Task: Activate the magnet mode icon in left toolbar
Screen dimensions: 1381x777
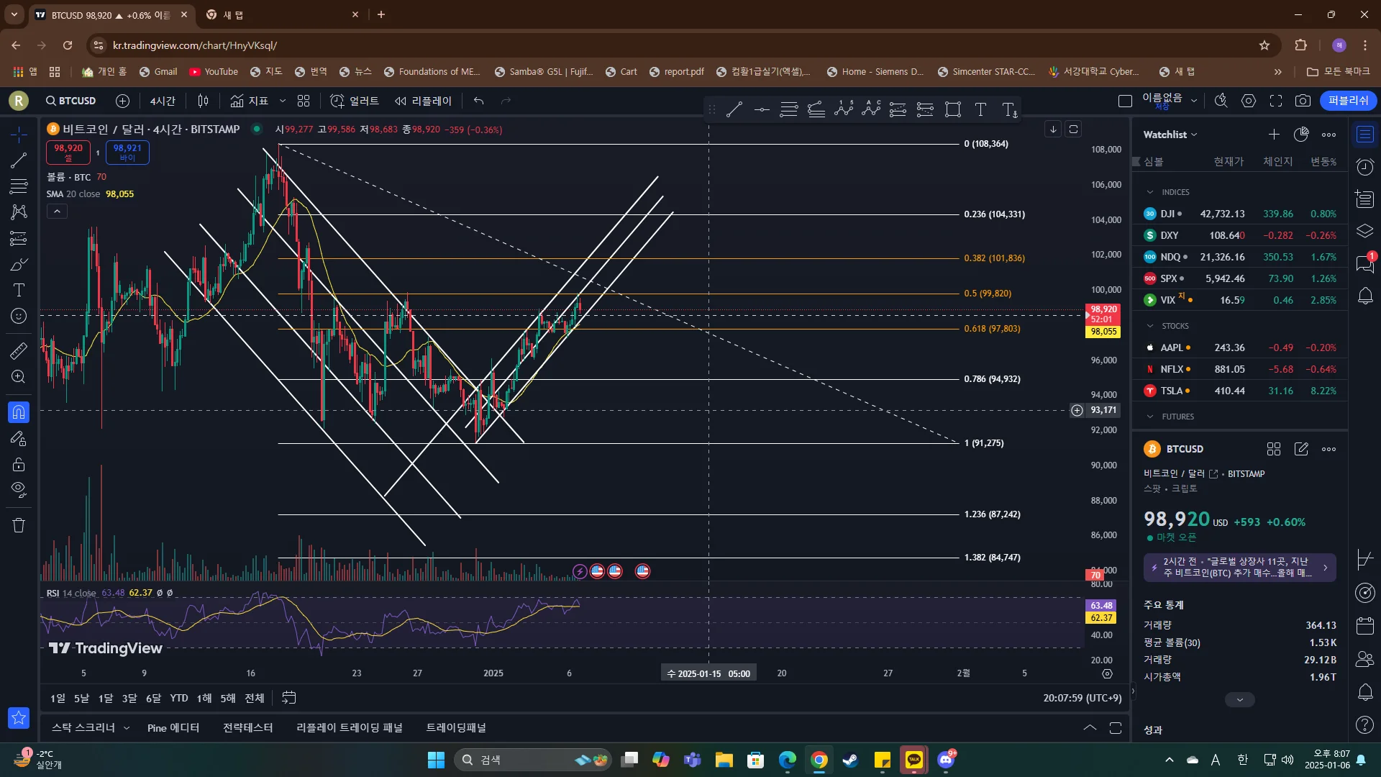Action: tap(19, 412)
